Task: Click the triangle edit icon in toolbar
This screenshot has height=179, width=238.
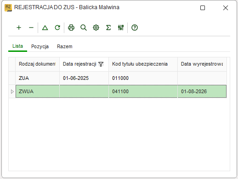Action: click(x=45, y=28)
